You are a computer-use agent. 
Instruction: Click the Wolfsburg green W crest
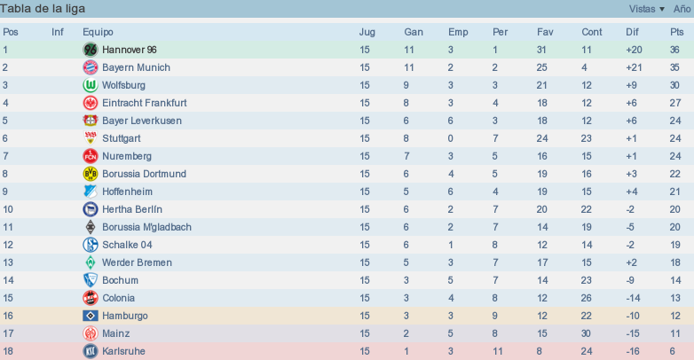(91, 85)
